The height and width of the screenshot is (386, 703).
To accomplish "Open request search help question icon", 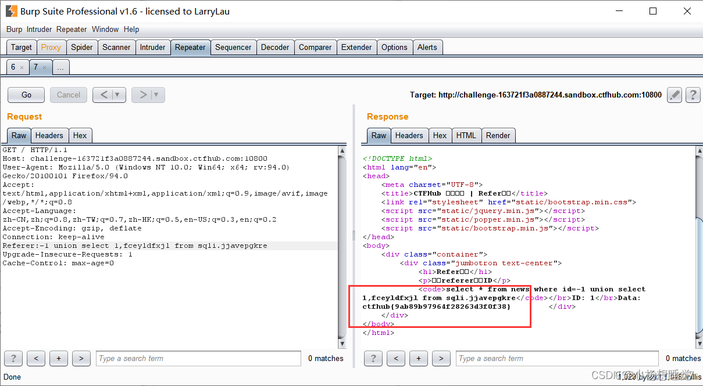I will tap(13, 358).
